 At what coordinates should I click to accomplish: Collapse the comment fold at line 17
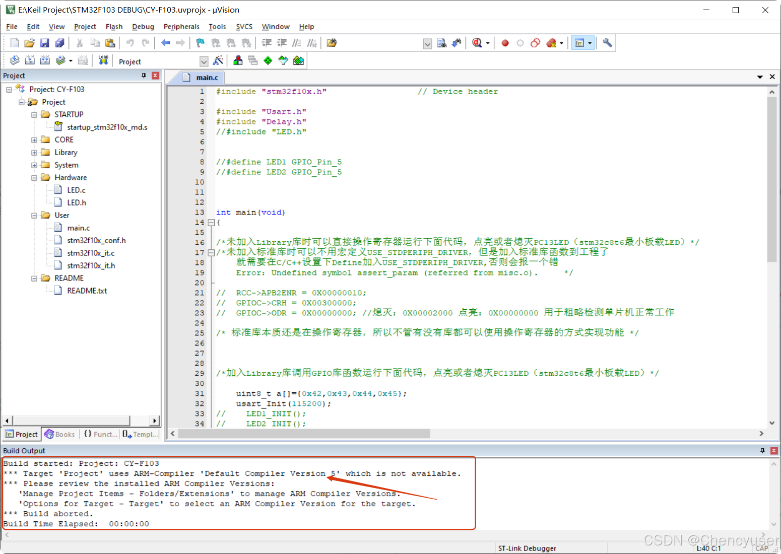click(212, 253)
